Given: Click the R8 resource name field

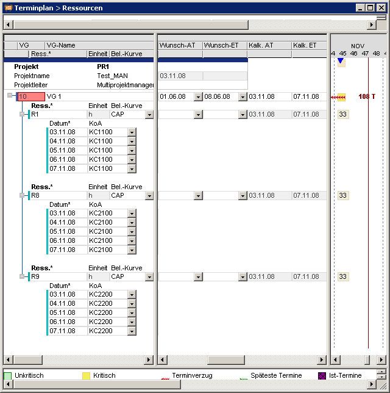Looking at the screenshot, I should pyautogui.click(x=58, y=195).
